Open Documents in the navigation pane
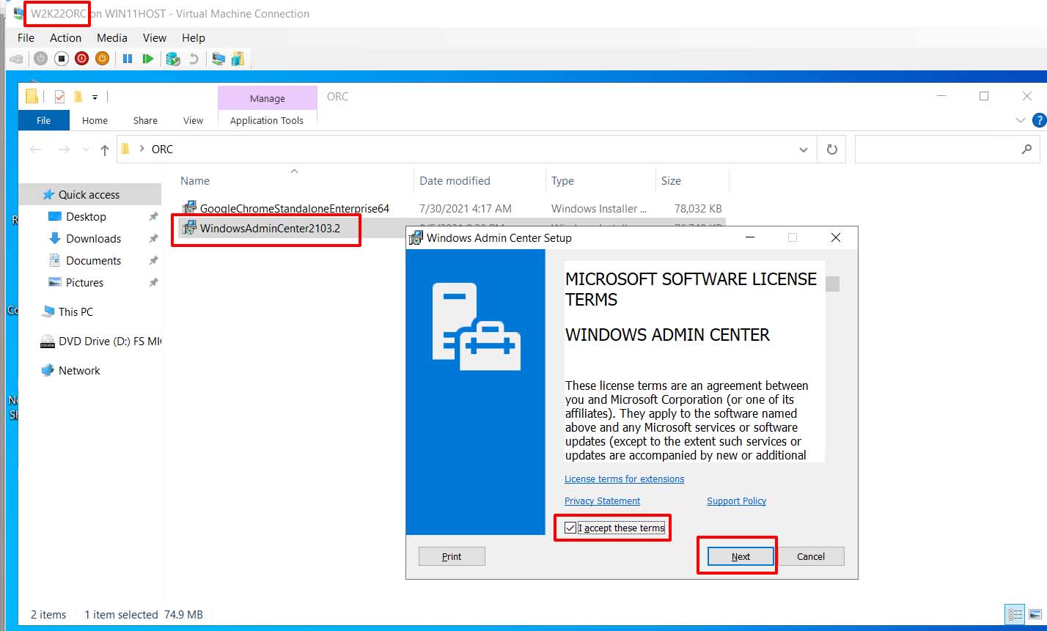Viewport: 1047px width, 631px height. tap(93, 261)
